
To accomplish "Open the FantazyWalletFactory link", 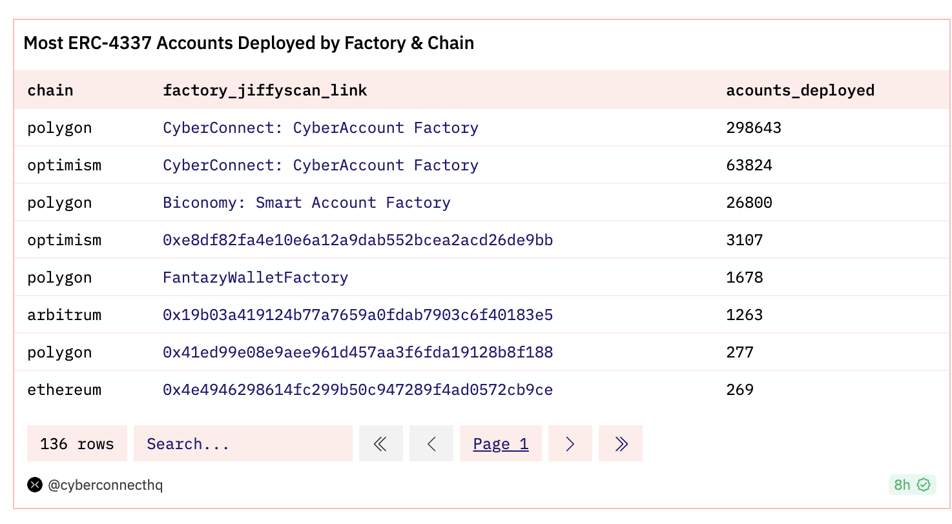I will (x=255, y=277).
